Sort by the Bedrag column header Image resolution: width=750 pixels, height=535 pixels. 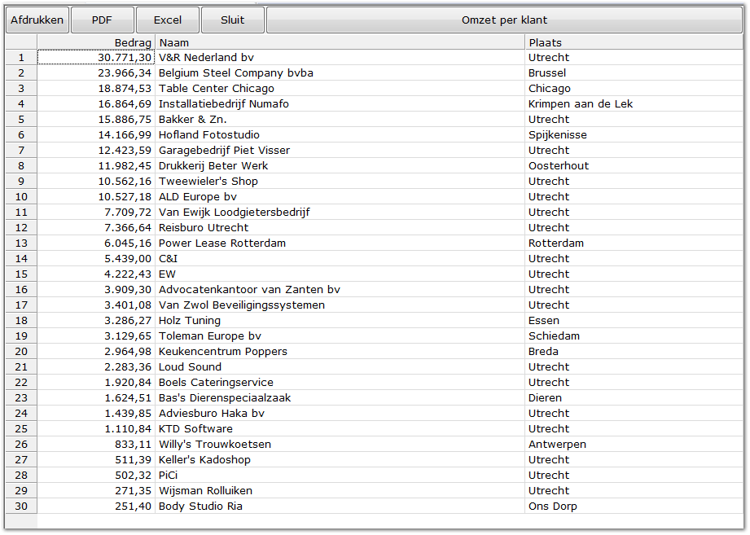[96, 42]
